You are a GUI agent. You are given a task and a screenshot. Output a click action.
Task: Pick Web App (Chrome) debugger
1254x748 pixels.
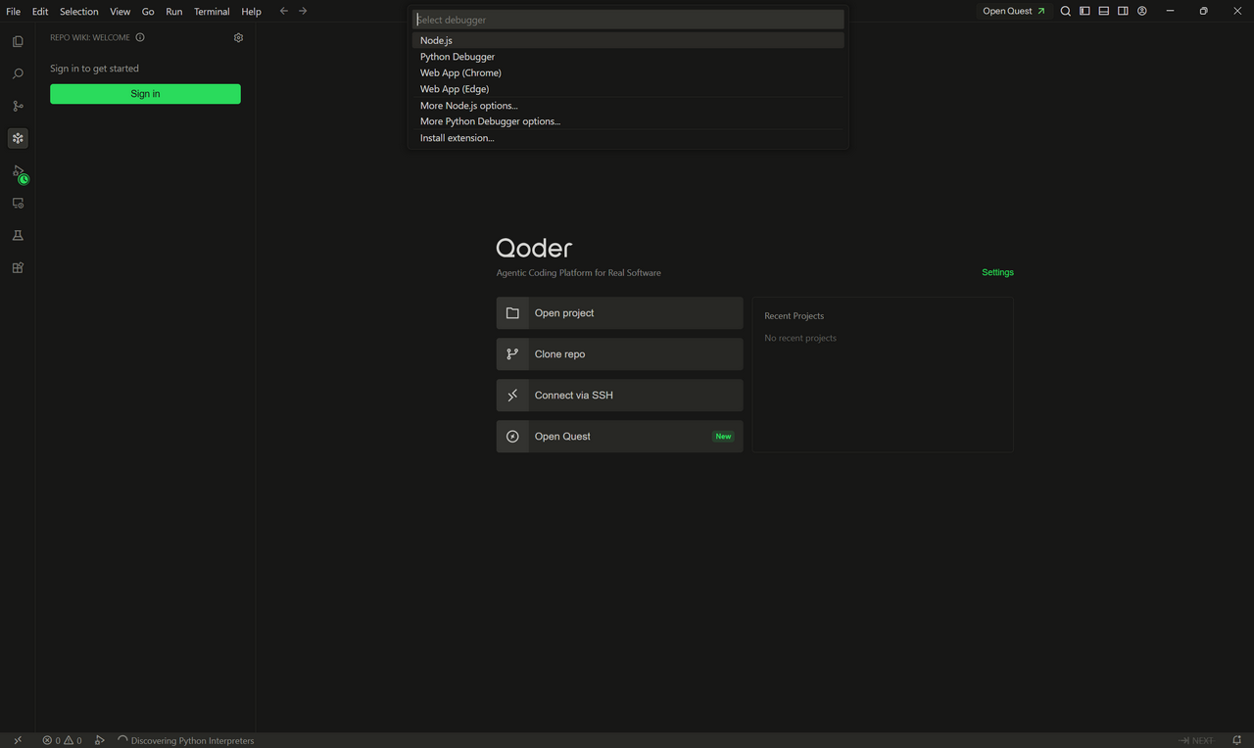point(628,72)
